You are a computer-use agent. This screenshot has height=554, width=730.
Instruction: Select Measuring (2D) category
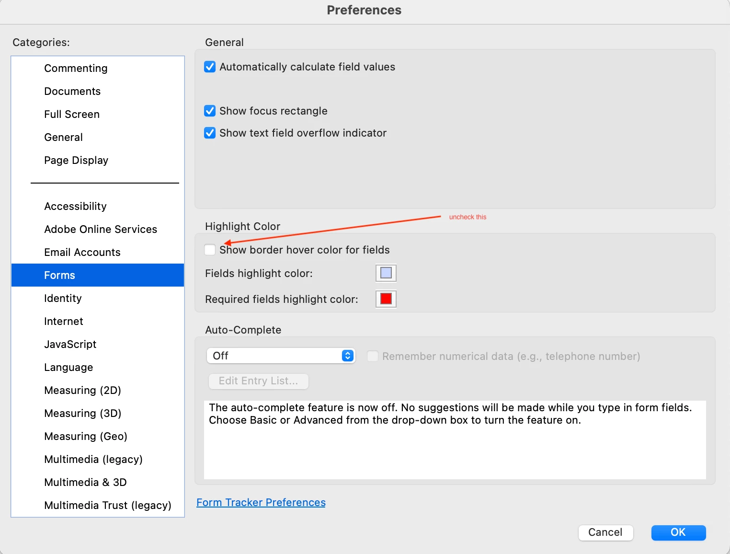coord(82,390)
